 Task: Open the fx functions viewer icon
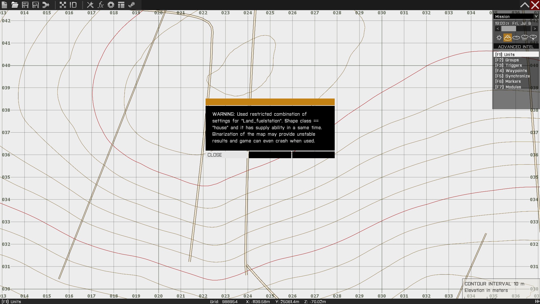(100, 5)
